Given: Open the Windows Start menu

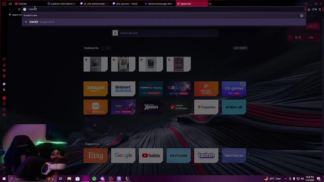Looking at the screenshot, I should [4, 179].
